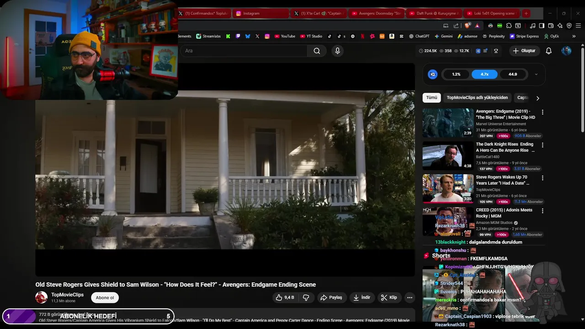The width and height of the screenshot is (585, 329).
Task: Start voice search with microphone icon
Action: (338, 51)
